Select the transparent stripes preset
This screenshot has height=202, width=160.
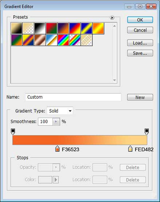pos(86,40)
